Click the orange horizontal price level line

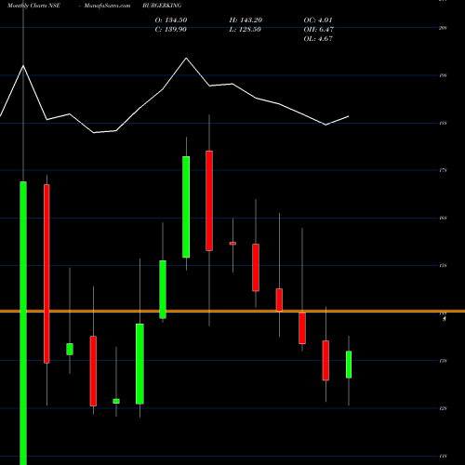pyautogui.click(x=232, y=311)
